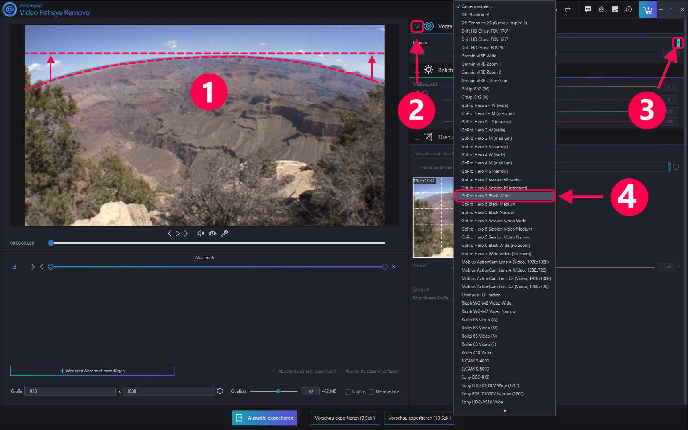Screen dimensions: 688x430
Task: Play the video preview
Action: [x=178, y=233]
